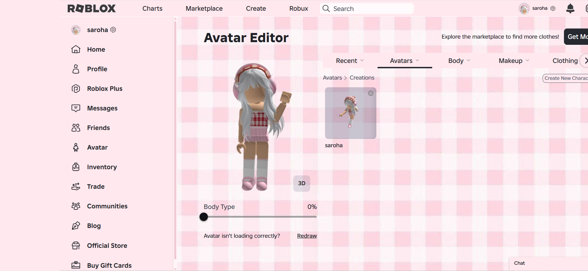This screenshot has width=588, height=271.
Task: Click saroha avatar picture in sidebar
Action: point(76,30)
